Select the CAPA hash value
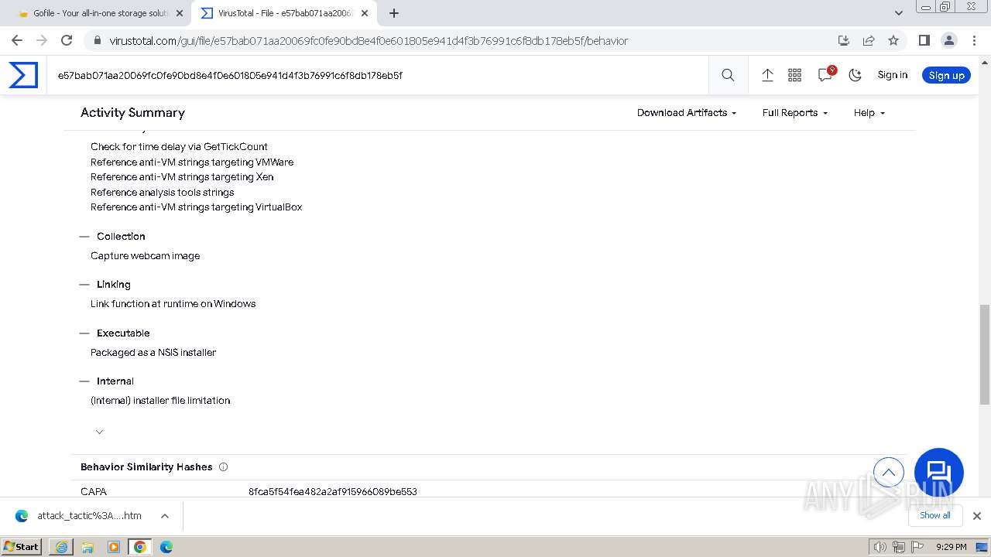This screenshot has width=991, height=557. point(333,492)
